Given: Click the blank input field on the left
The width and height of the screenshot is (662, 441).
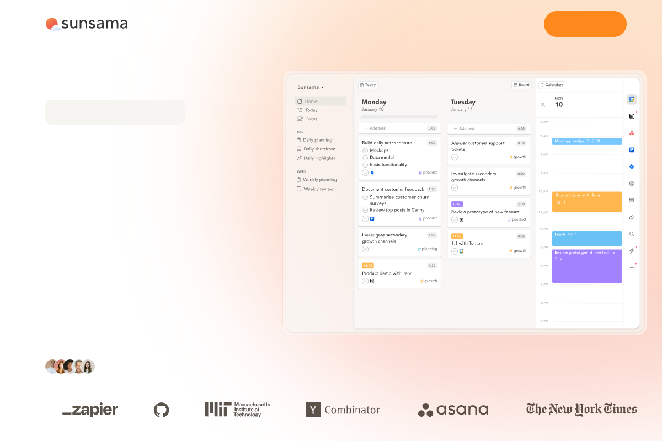Looking at the screenshot, I should [x=115, y=112].
